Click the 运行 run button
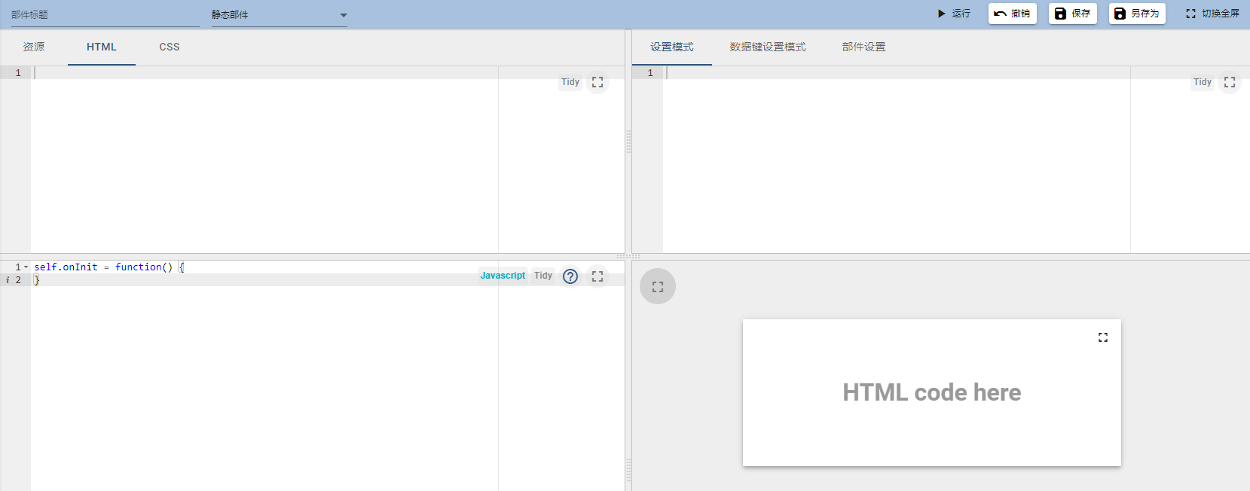This screenshot has width=1250, height=491. (953, 14)
